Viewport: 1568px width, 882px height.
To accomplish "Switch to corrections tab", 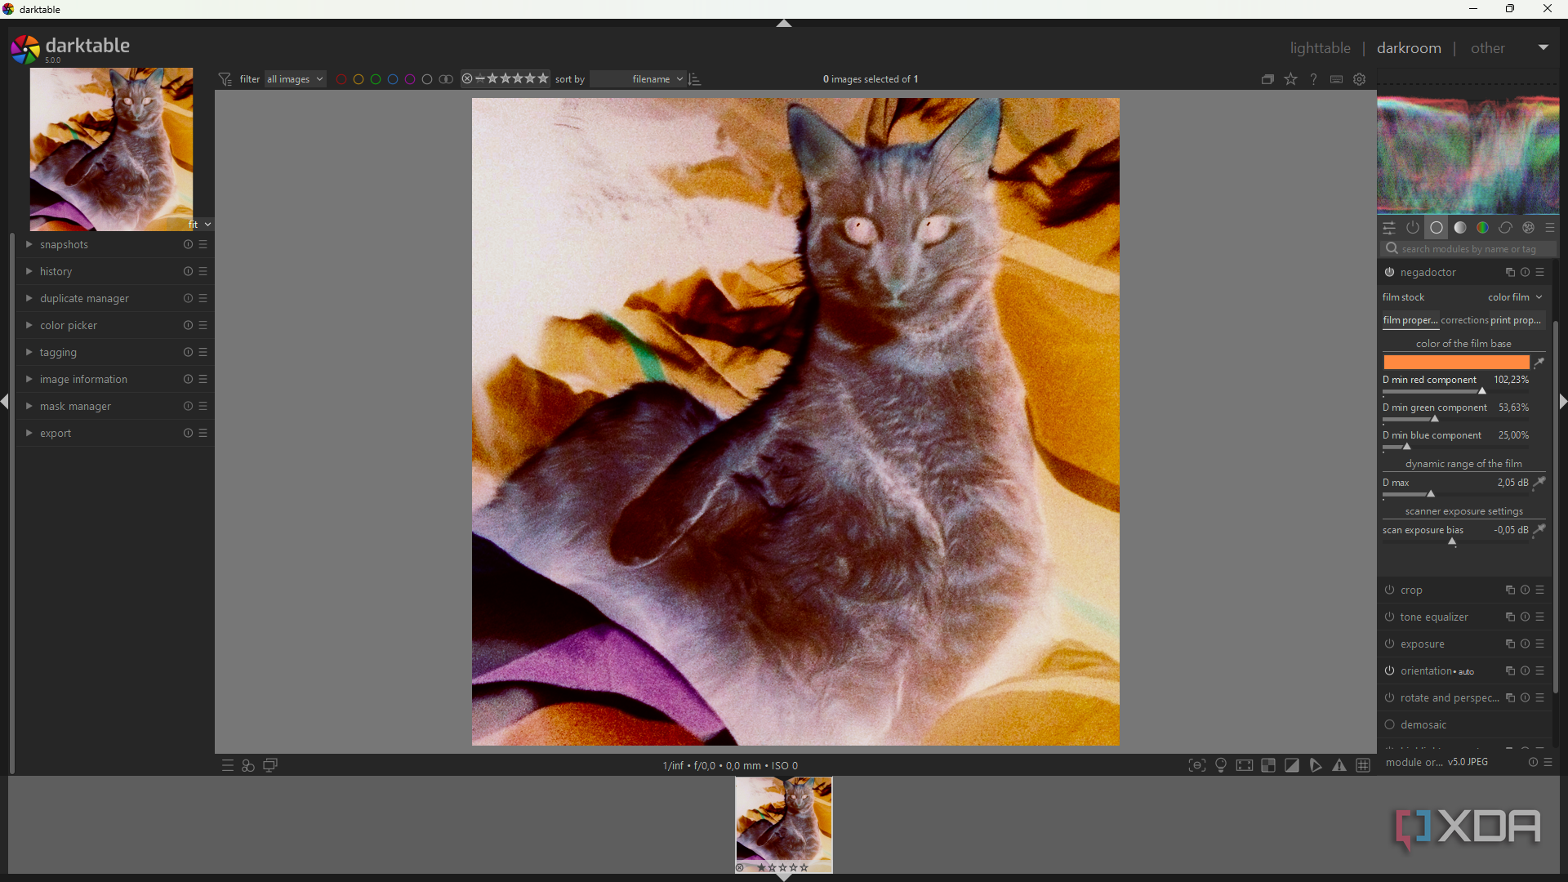I will point(1464,320).
